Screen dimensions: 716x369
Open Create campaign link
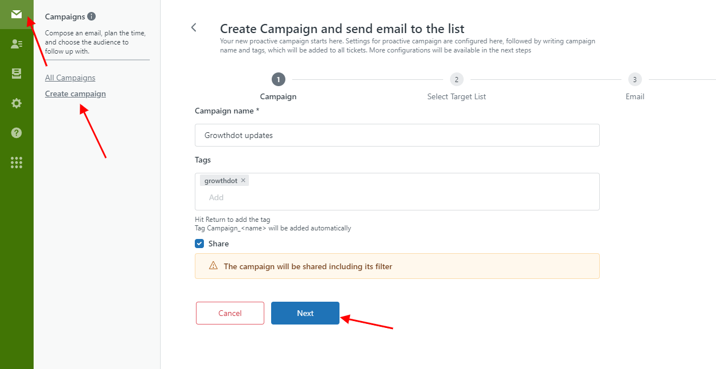coord(75,94)
